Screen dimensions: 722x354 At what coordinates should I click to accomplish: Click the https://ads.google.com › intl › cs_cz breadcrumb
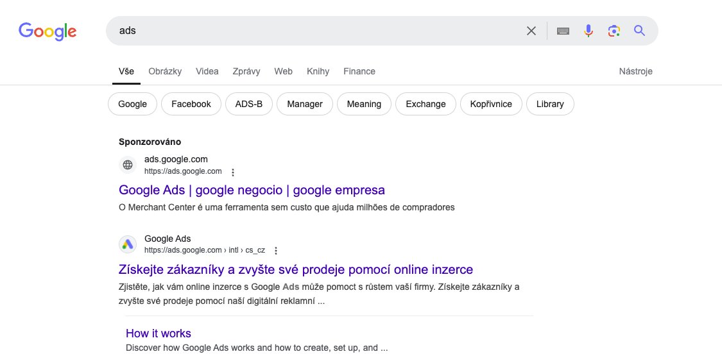[x=205, y=250]
